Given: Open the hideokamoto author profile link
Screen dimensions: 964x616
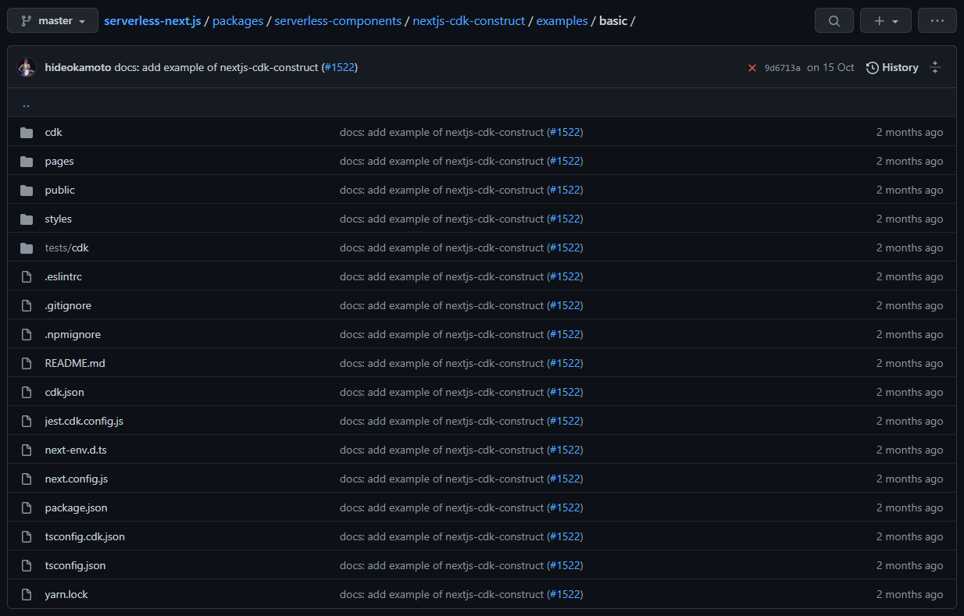Looking at the screenshot, I should click(78, 68).
